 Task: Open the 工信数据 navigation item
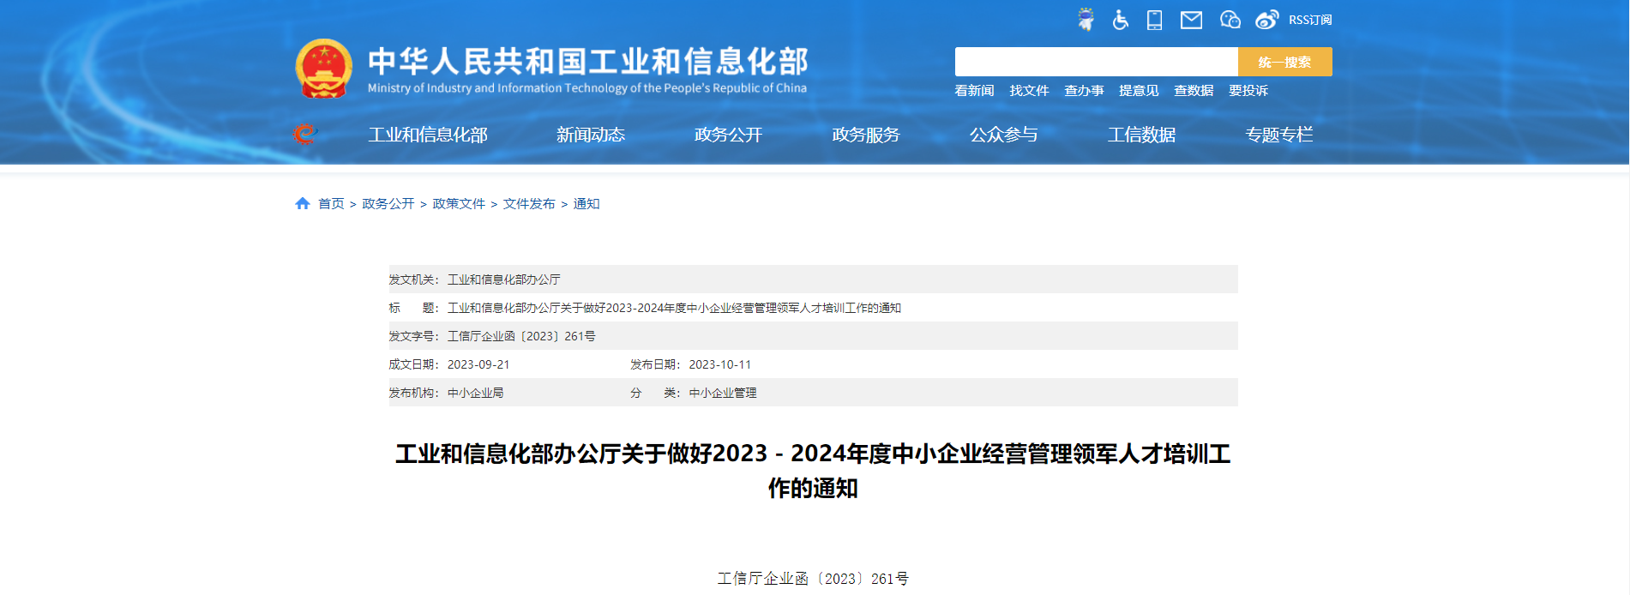(1140, 135)
